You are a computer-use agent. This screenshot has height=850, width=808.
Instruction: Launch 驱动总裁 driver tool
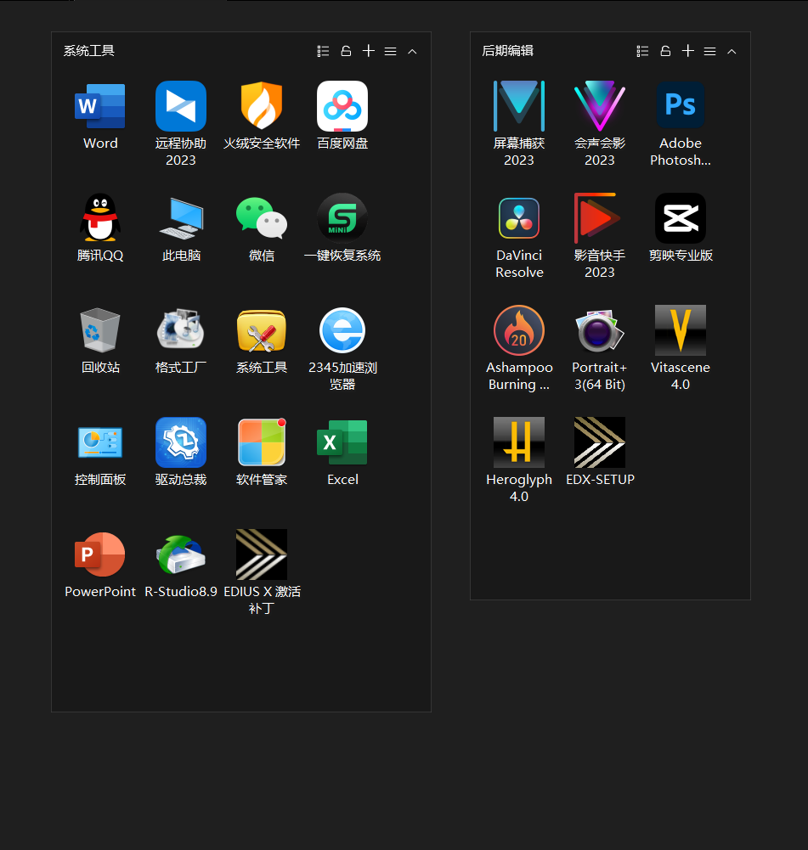(x=181, y=442)
